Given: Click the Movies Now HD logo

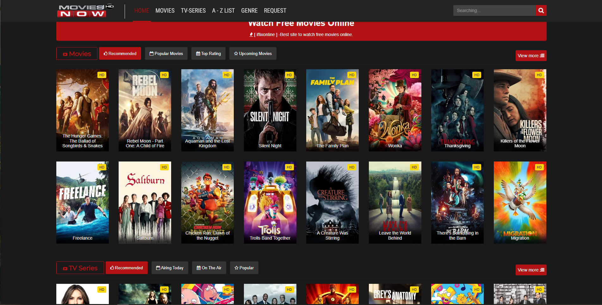Looking at the screenshot, I should pos(85,11).
